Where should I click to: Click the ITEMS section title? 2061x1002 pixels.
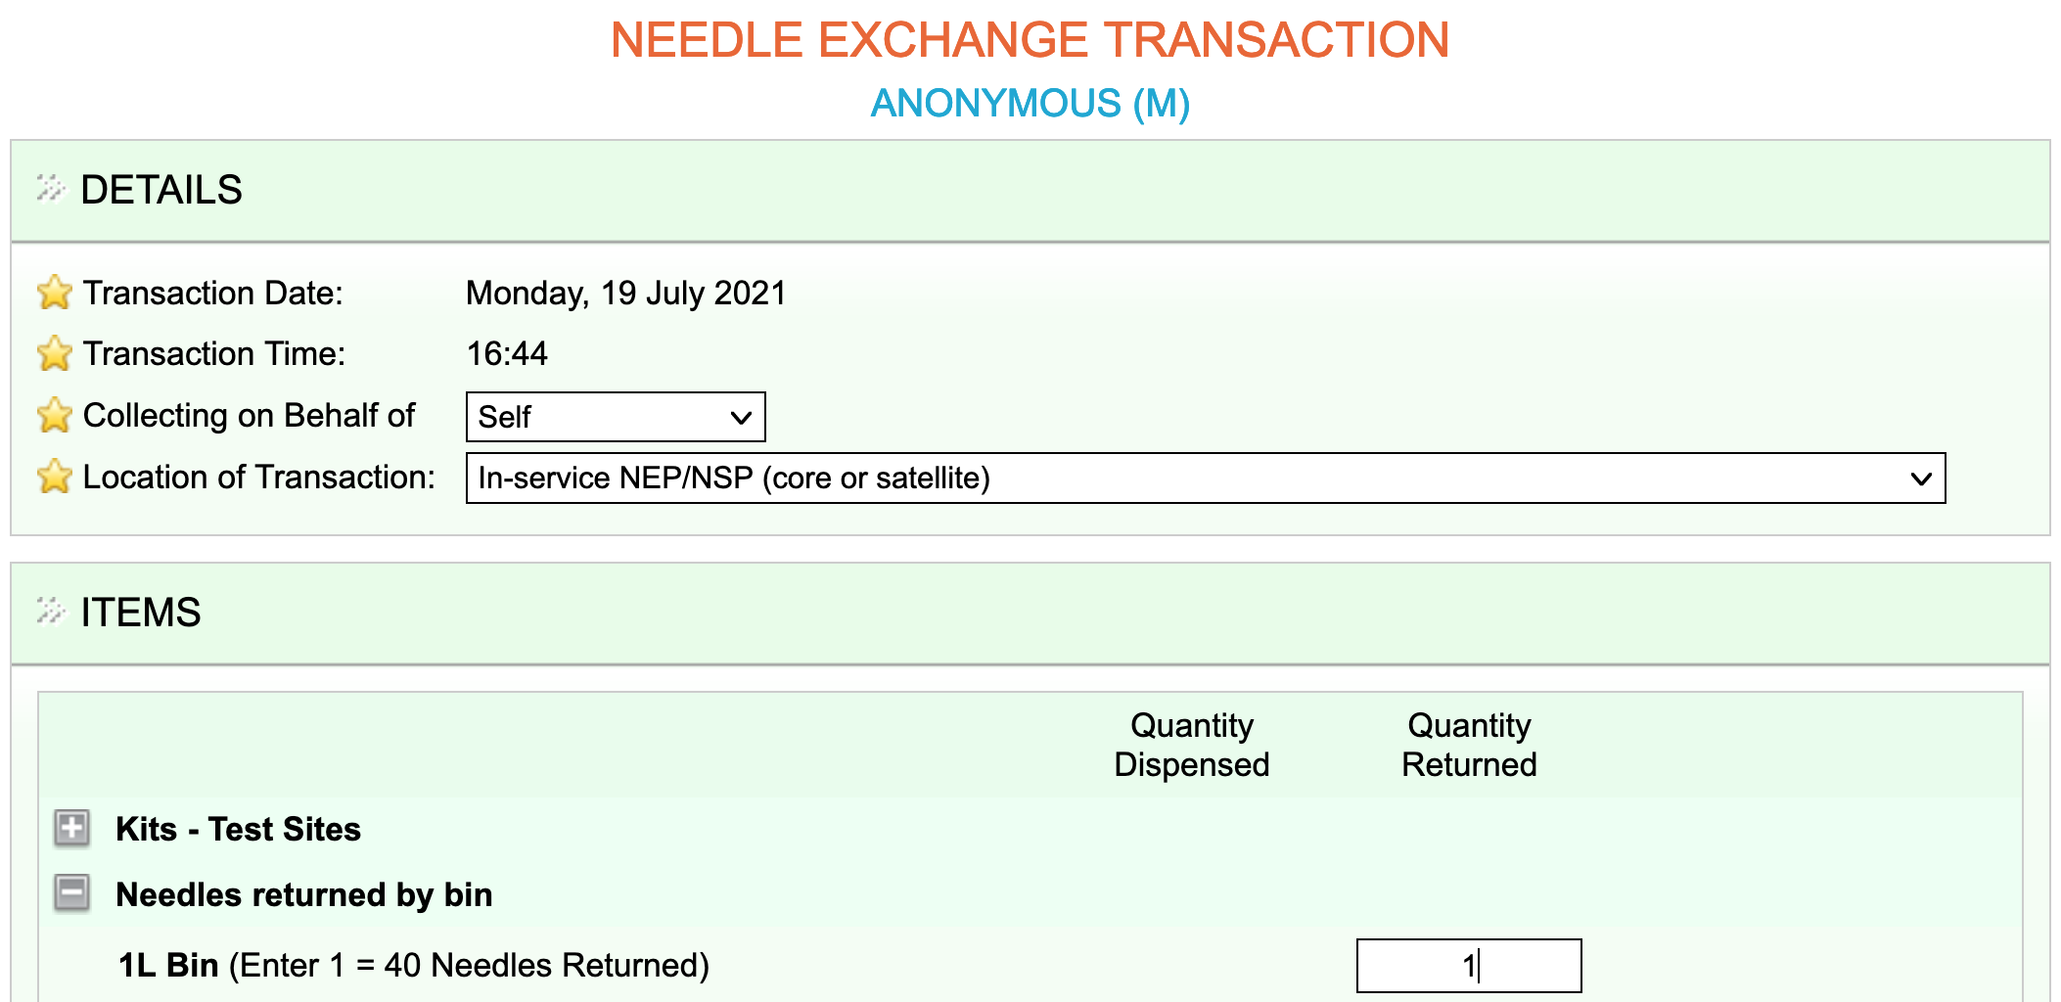click(141, 612)
